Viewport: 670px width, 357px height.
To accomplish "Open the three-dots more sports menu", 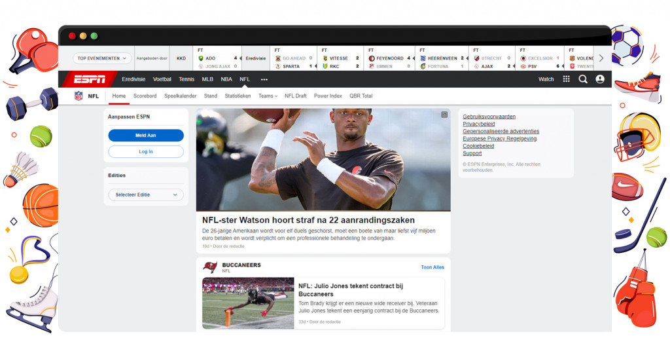I will (x=264, y=79).
